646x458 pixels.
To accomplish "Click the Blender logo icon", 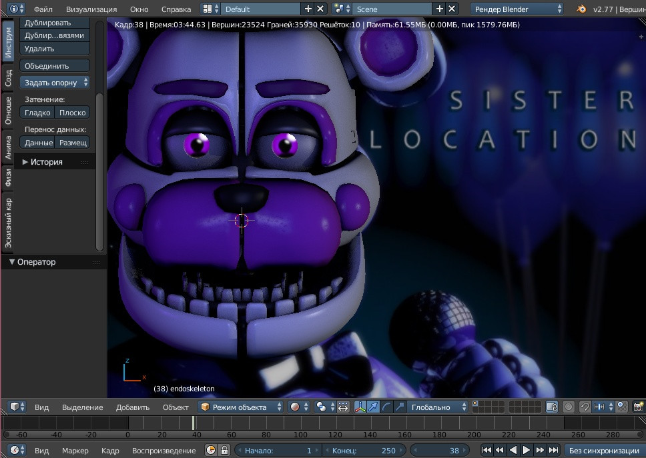I will point(581,9).
